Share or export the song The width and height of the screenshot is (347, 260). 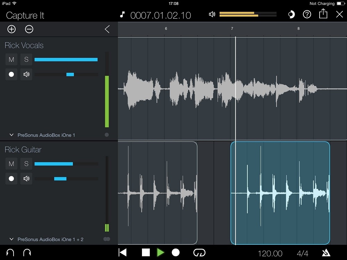click(323, 14)
